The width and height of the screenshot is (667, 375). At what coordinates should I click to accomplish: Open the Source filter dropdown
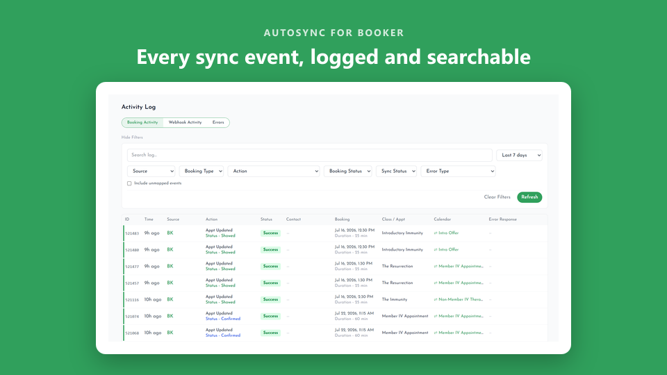(151, 171)
